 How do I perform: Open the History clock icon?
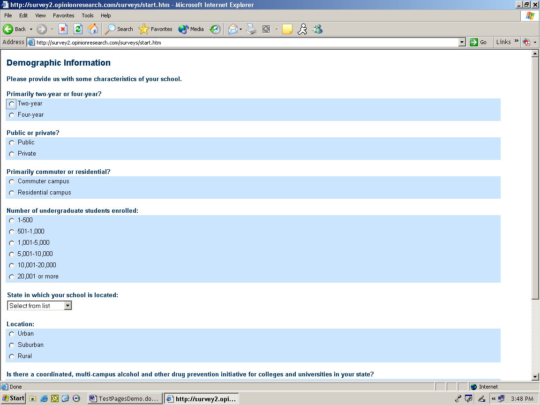click(215, 29)
